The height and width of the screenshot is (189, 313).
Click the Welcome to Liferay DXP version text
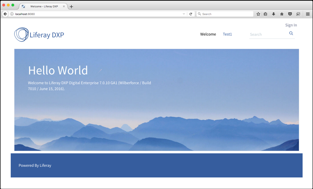click(89, 86)
